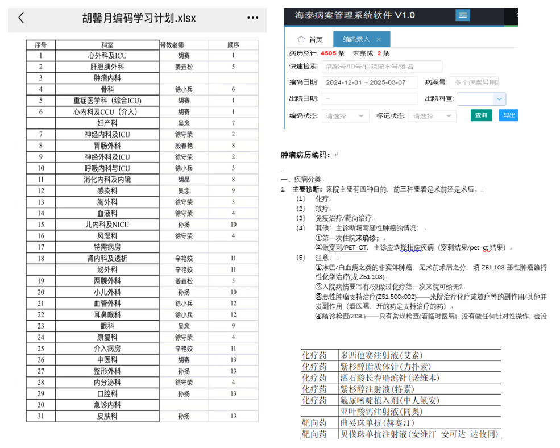Select the 肿瘤内科 cell in the spreadsheet
This screenshot has height=448, width=560.
tap(107, 78)
